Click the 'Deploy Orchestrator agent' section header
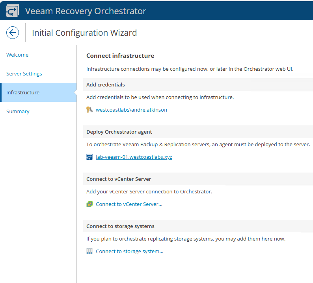Screen dimensions: 313x283 [119, 132]
